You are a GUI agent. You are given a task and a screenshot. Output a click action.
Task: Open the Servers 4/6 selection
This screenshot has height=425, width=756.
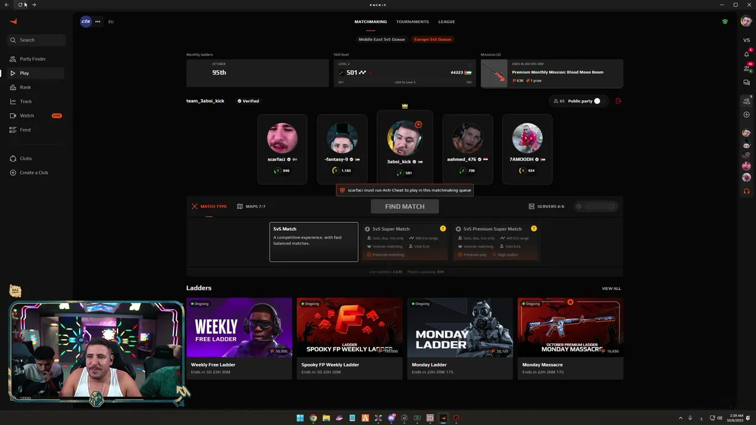click(x=546, y=207)
